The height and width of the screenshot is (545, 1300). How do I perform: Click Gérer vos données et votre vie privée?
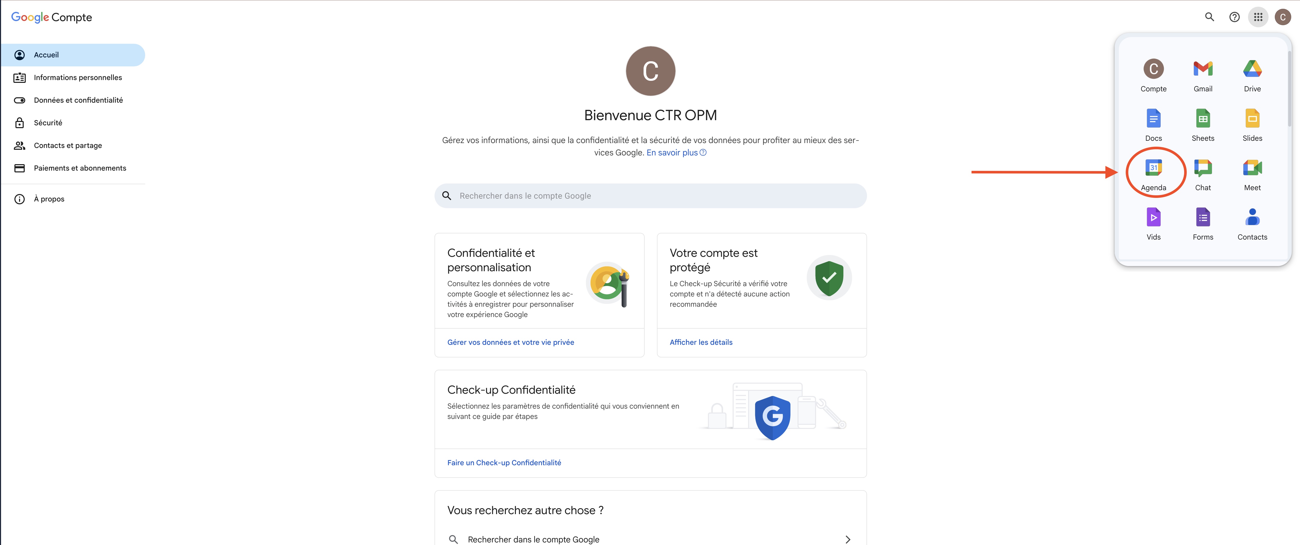pos(510,342)
